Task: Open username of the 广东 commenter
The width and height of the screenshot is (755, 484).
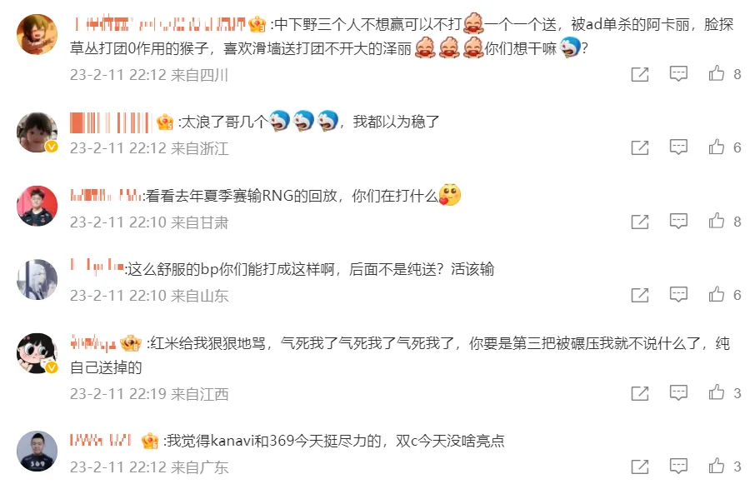Action: pos(101,440)
